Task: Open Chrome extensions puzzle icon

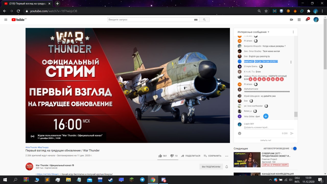Action: (309, 11)
